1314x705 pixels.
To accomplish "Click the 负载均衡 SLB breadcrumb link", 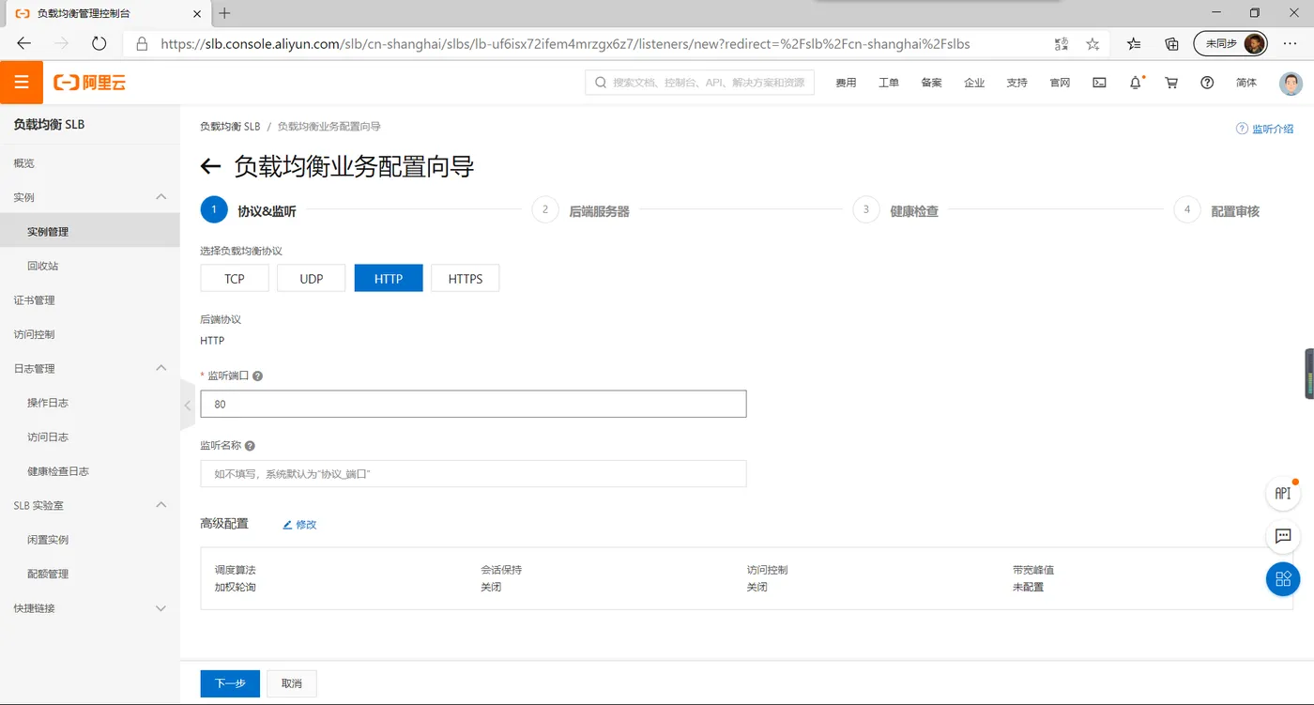I will [230, 127].
